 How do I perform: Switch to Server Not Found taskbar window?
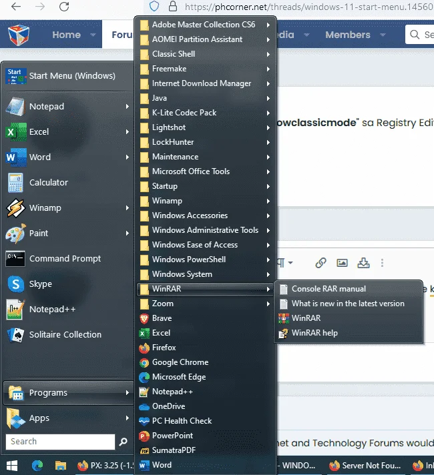(365, 466)
